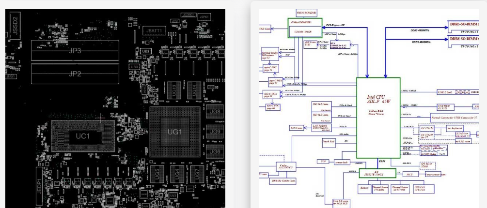
Task: Click the JSSD2 connector label
Action: pos(15,26)
